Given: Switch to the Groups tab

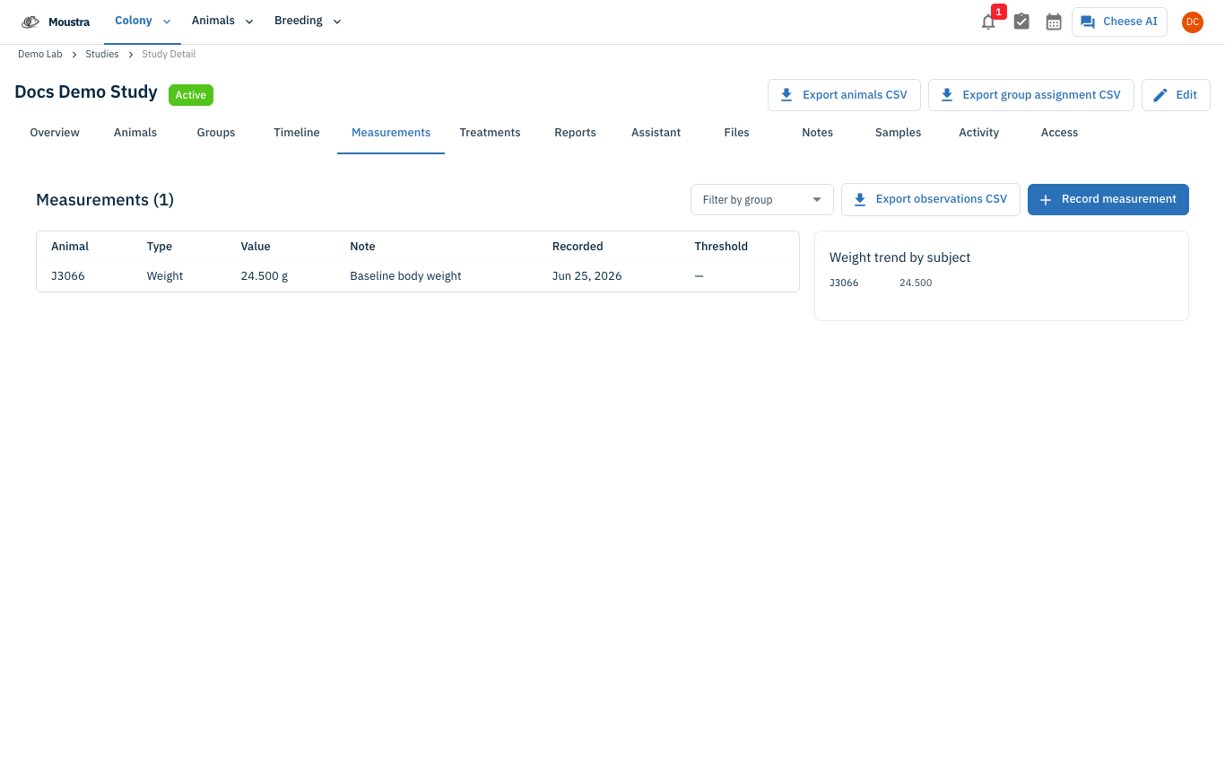Looking at the screenshot, I should coord(216,133).
